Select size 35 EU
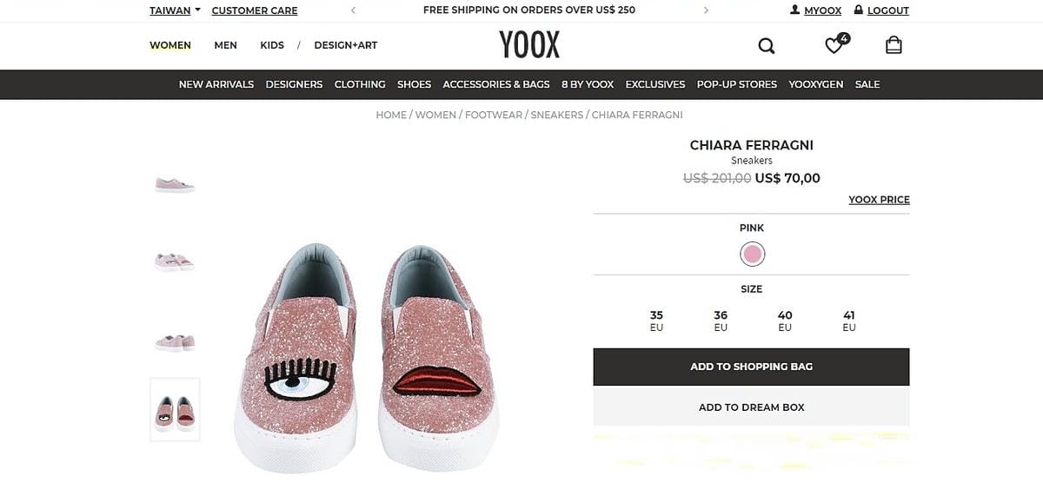The height and width of the screenshot is (483, 1043). [656, 321]
